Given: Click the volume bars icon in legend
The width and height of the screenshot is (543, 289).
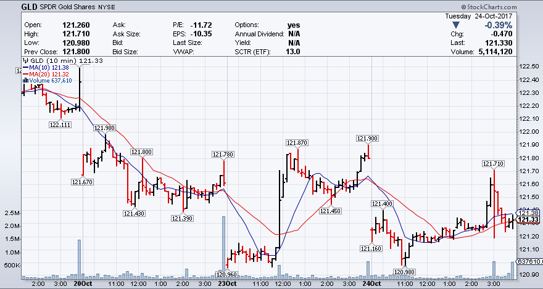Looking at the screenshot, I should (25, 80).
